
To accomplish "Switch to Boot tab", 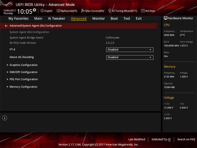I will coord(114,19).
